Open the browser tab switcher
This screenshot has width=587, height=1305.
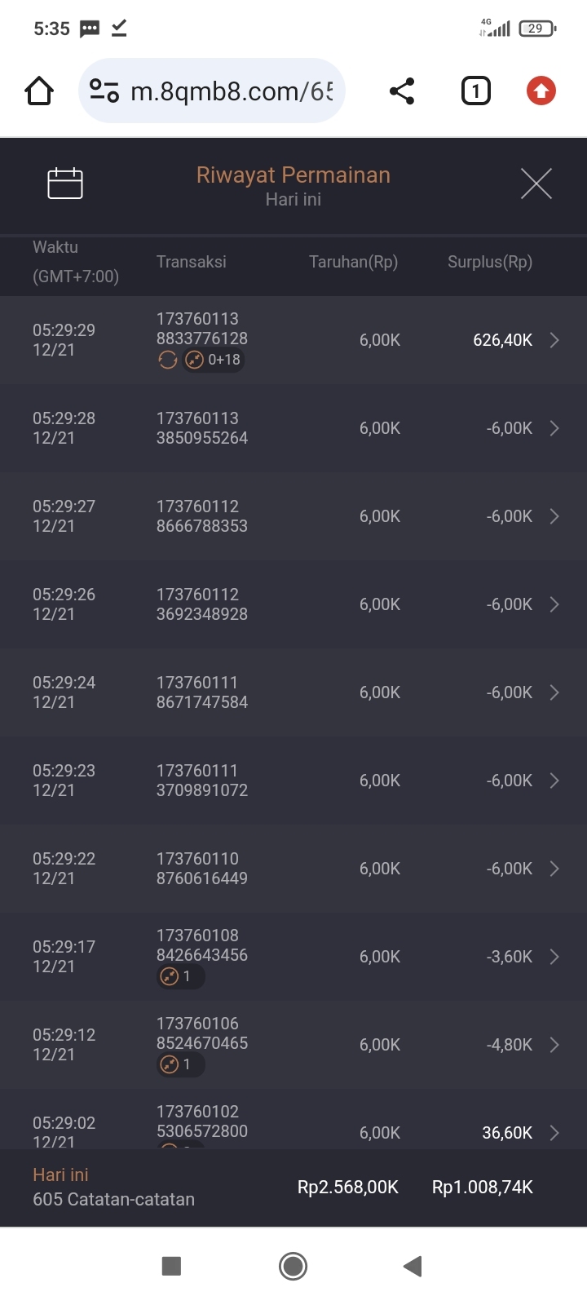point(476,91)
